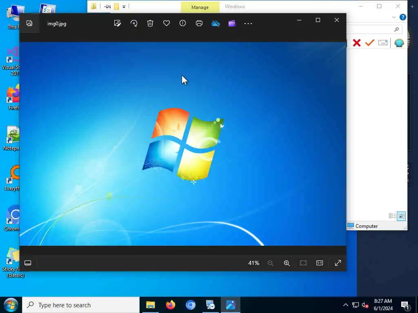Select the This PC desktop icon
418x313 pixels.
(x=13, y=16)
